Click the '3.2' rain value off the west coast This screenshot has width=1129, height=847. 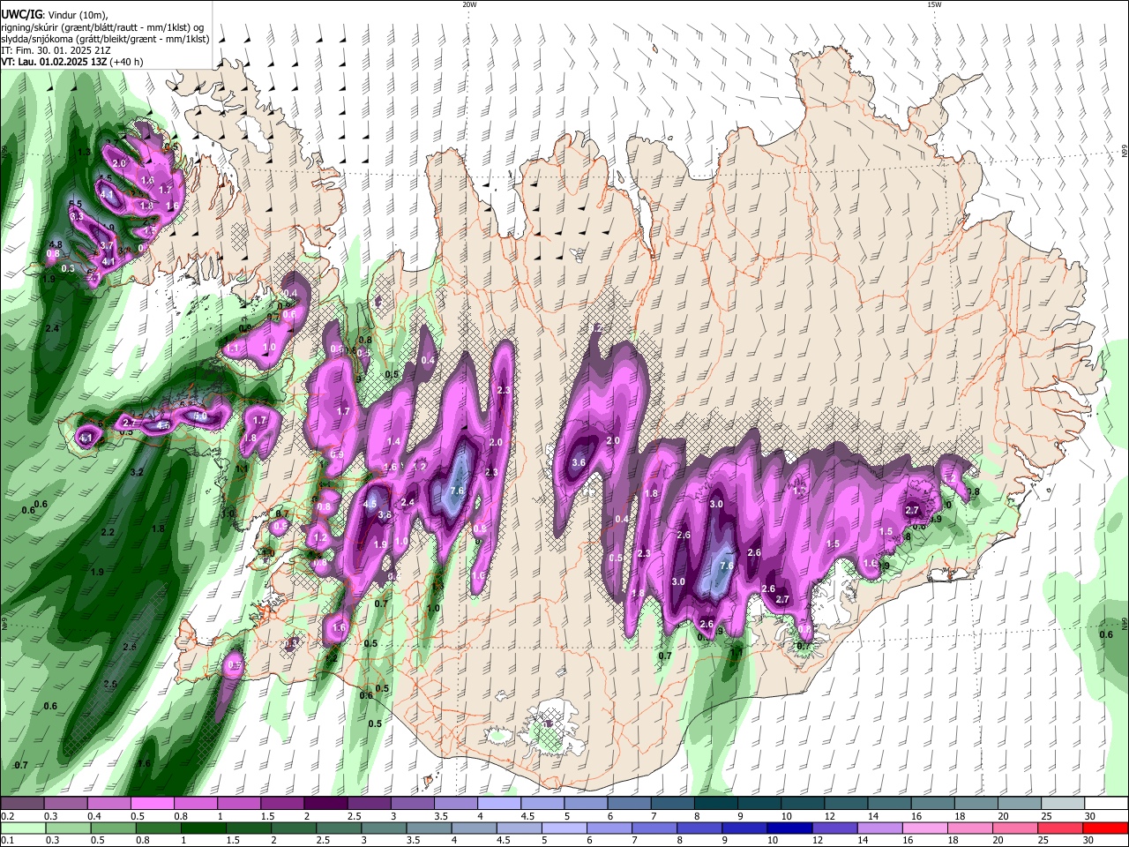coord(137,473)
